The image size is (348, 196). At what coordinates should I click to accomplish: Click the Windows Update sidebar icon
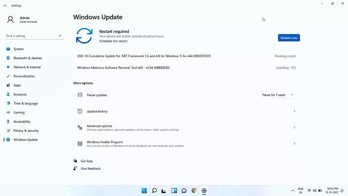pyautogui.click(x=8, y=139)
